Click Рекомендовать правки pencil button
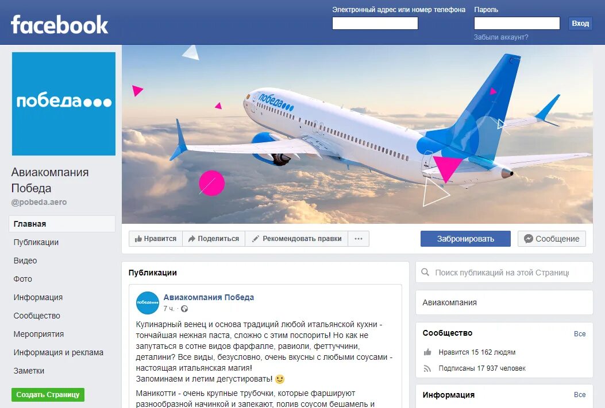 (296, 239)
